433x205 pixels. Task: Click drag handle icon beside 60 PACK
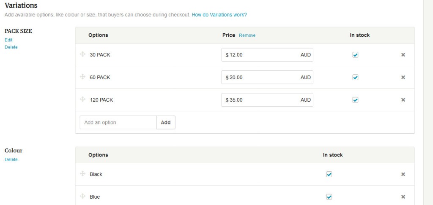tap(83, 77)
